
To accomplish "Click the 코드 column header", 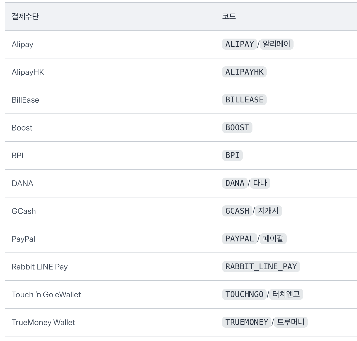I will click(229, 16).
